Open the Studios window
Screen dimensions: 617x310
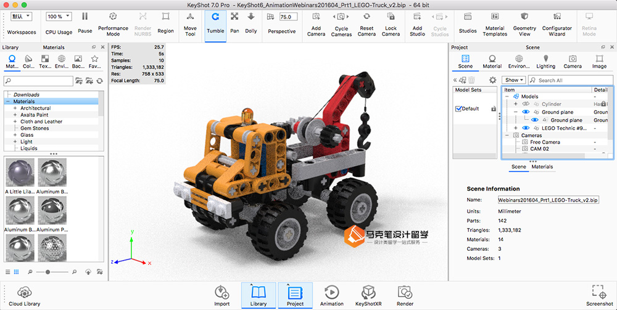click(468, 22)
